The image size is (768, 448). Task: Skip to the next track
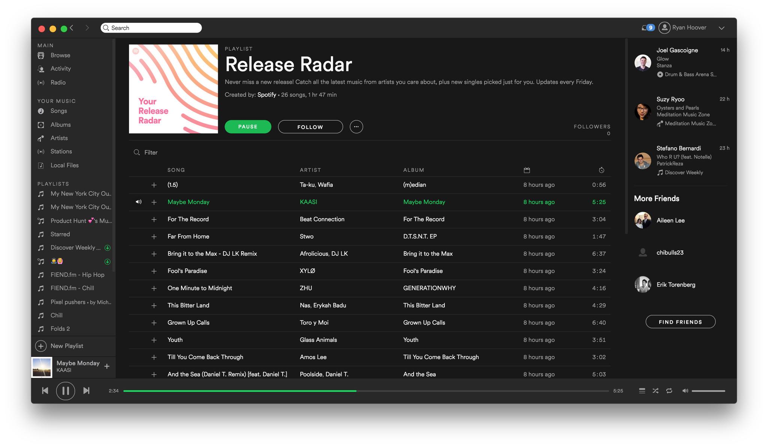pyautogui.click(x=86, y=391)
